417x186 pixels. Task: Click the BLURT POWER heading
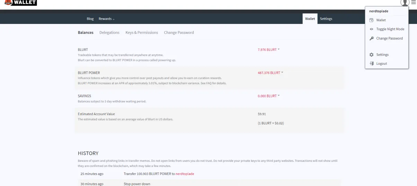coord(89,73)
